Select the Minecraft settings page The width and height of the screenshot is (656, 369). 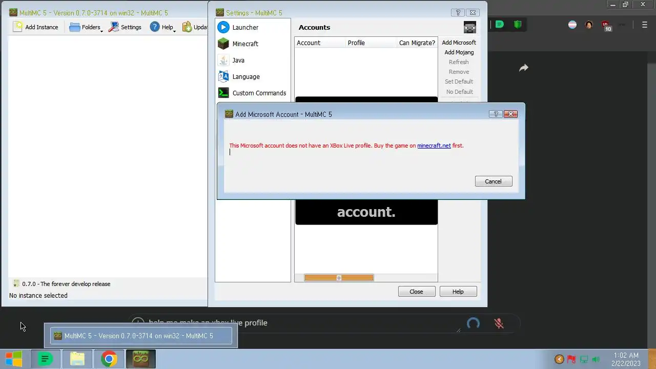pos(253,44)
